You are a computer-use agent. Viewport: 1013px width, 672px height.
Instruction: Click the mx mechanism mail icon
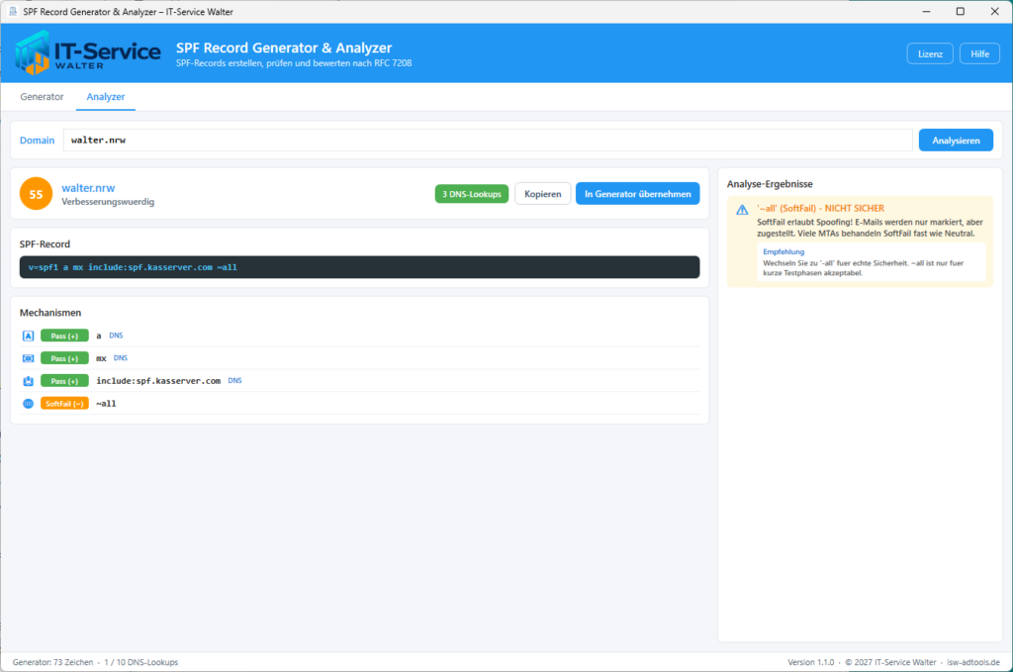(28, 358)
